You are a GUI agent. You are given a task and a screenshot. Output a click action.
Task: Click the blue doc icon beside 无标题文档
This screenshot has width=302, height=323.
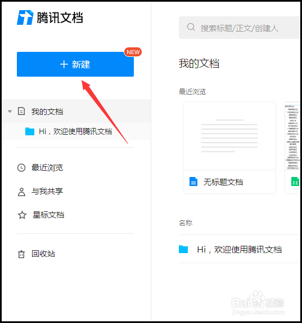click(x=193, y=182)
